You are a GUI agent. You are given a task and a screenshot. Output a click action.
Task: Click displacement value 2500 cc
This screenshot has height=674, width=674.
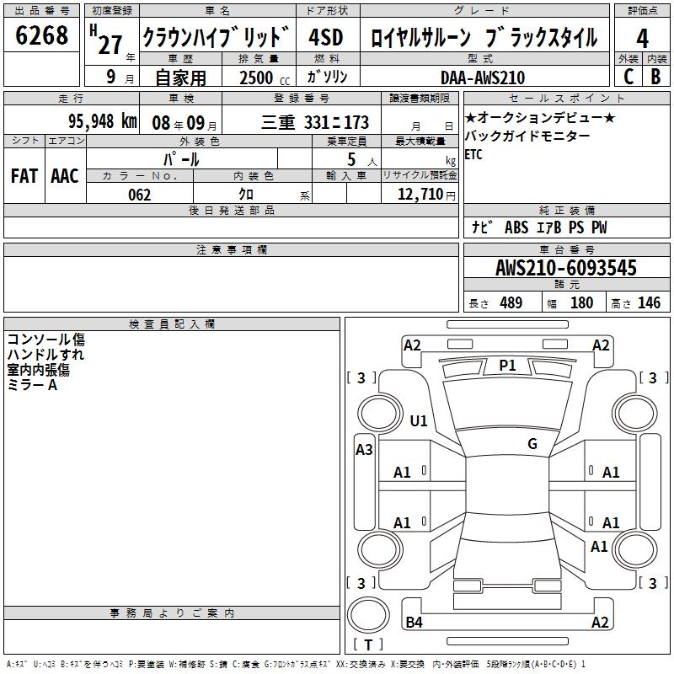265,78
